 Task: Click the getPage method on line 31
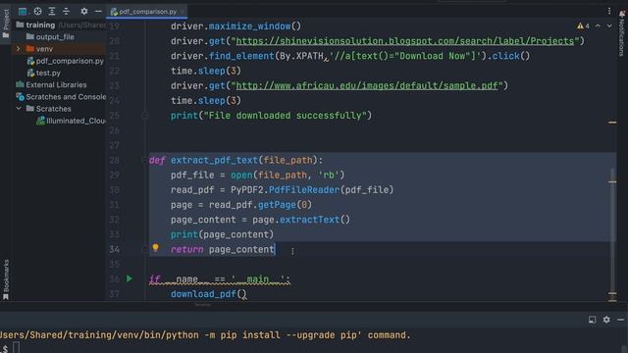tap(277, 205)
